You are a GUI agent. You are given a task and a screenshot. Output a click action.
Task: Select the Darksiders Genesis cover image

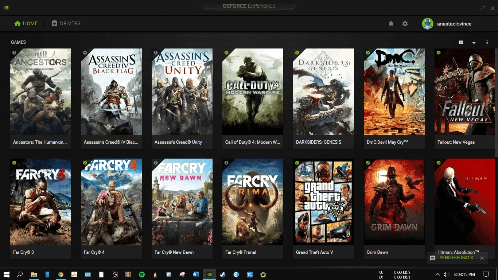click(x=323, y=92)
